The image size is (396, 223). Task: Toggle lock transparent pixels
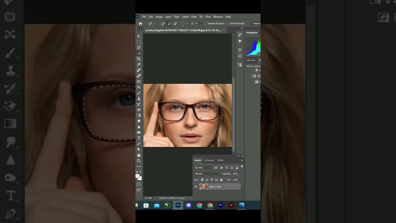[x=202, y=180]
